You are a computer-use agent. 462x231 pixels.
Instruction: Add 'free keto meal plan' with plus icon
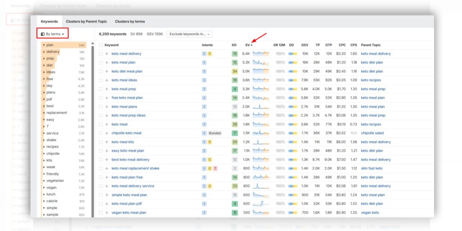pos(106,98)
